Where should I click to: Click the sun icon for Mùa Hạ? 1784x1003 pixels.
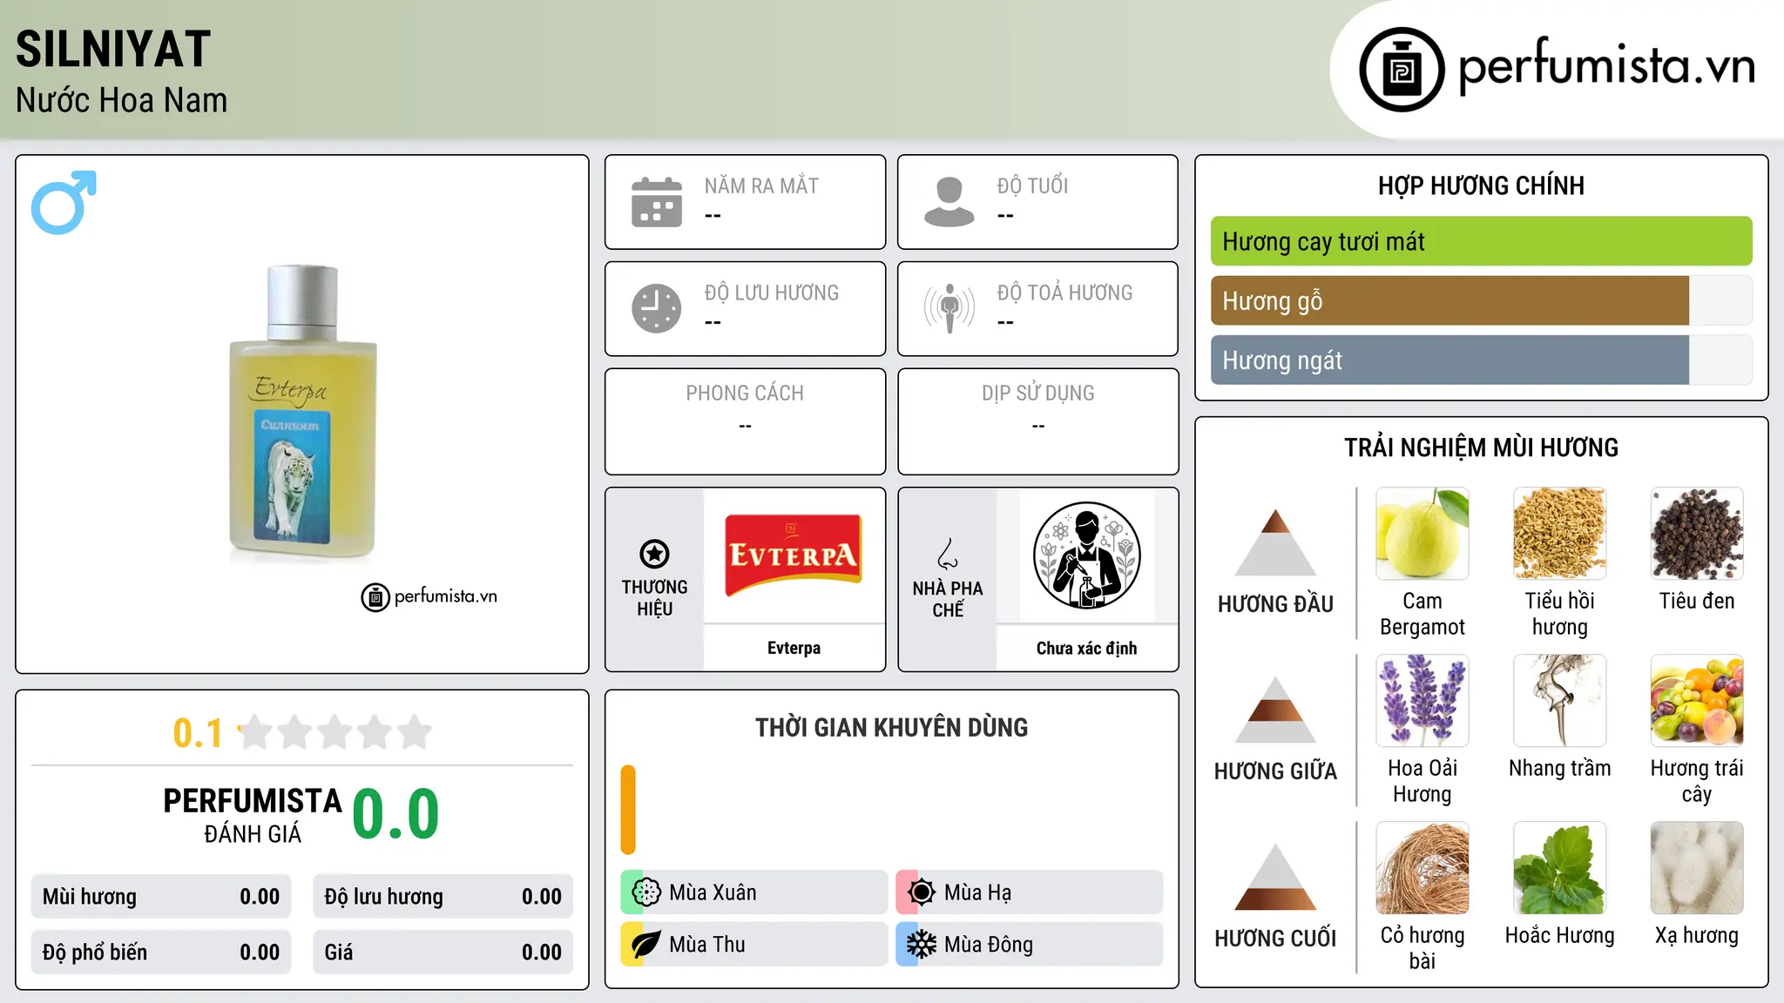(x=922, y=892)
